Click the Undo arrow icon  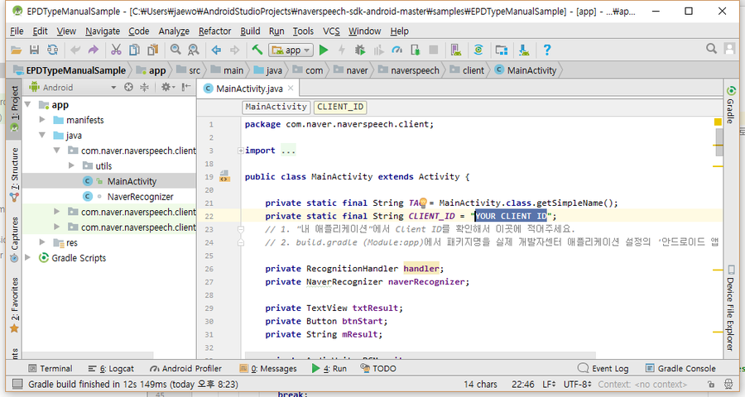[75, 50]
